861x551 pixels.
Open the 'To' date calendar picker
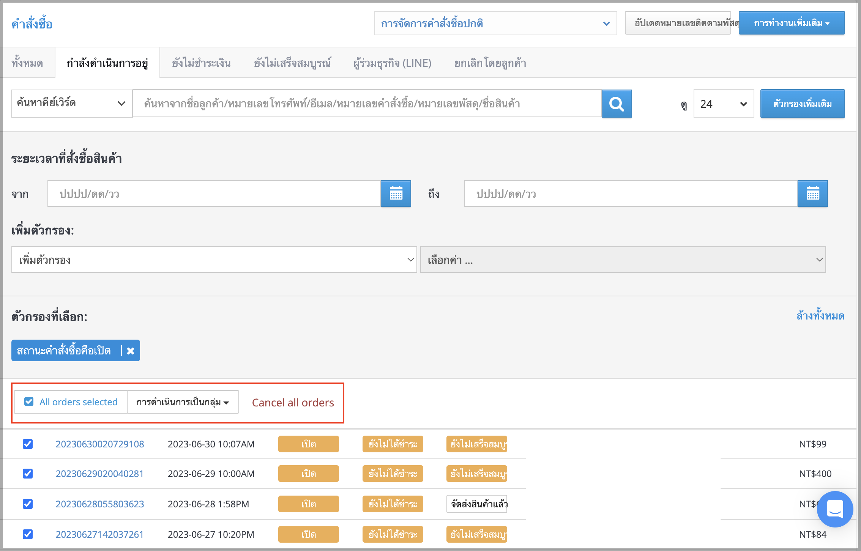812,194
